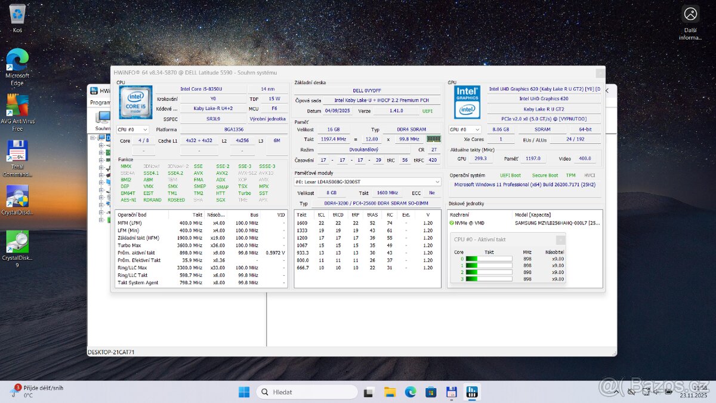Click the Intel Graphics logo in GPU panel
The image size is (716, 403).
pyautogui.click(x=466, y=101)
